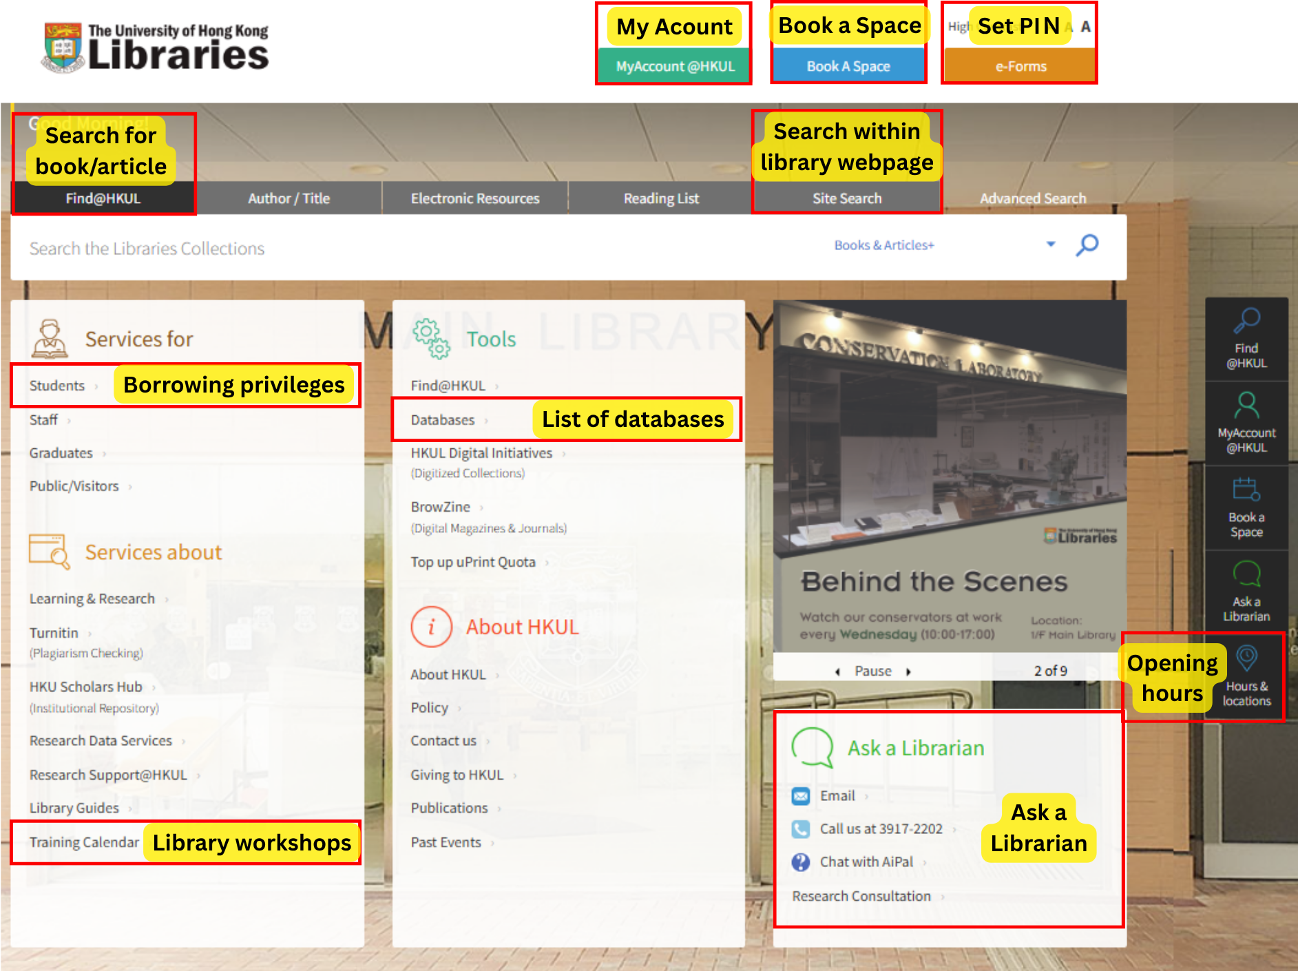1298x971 pixels.
Task: Switch to Electronic Resources tab
Action: tap(475, 198)
